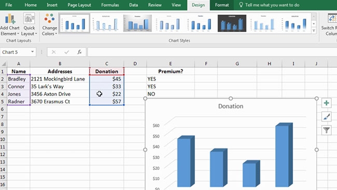Select column C header

107,64
